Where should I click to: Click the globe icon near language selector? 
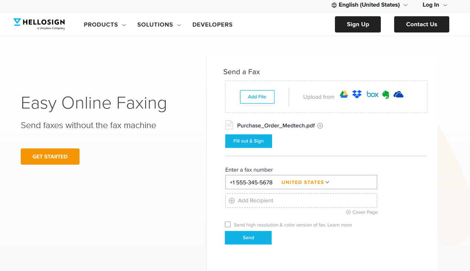[x=333, y=5]
